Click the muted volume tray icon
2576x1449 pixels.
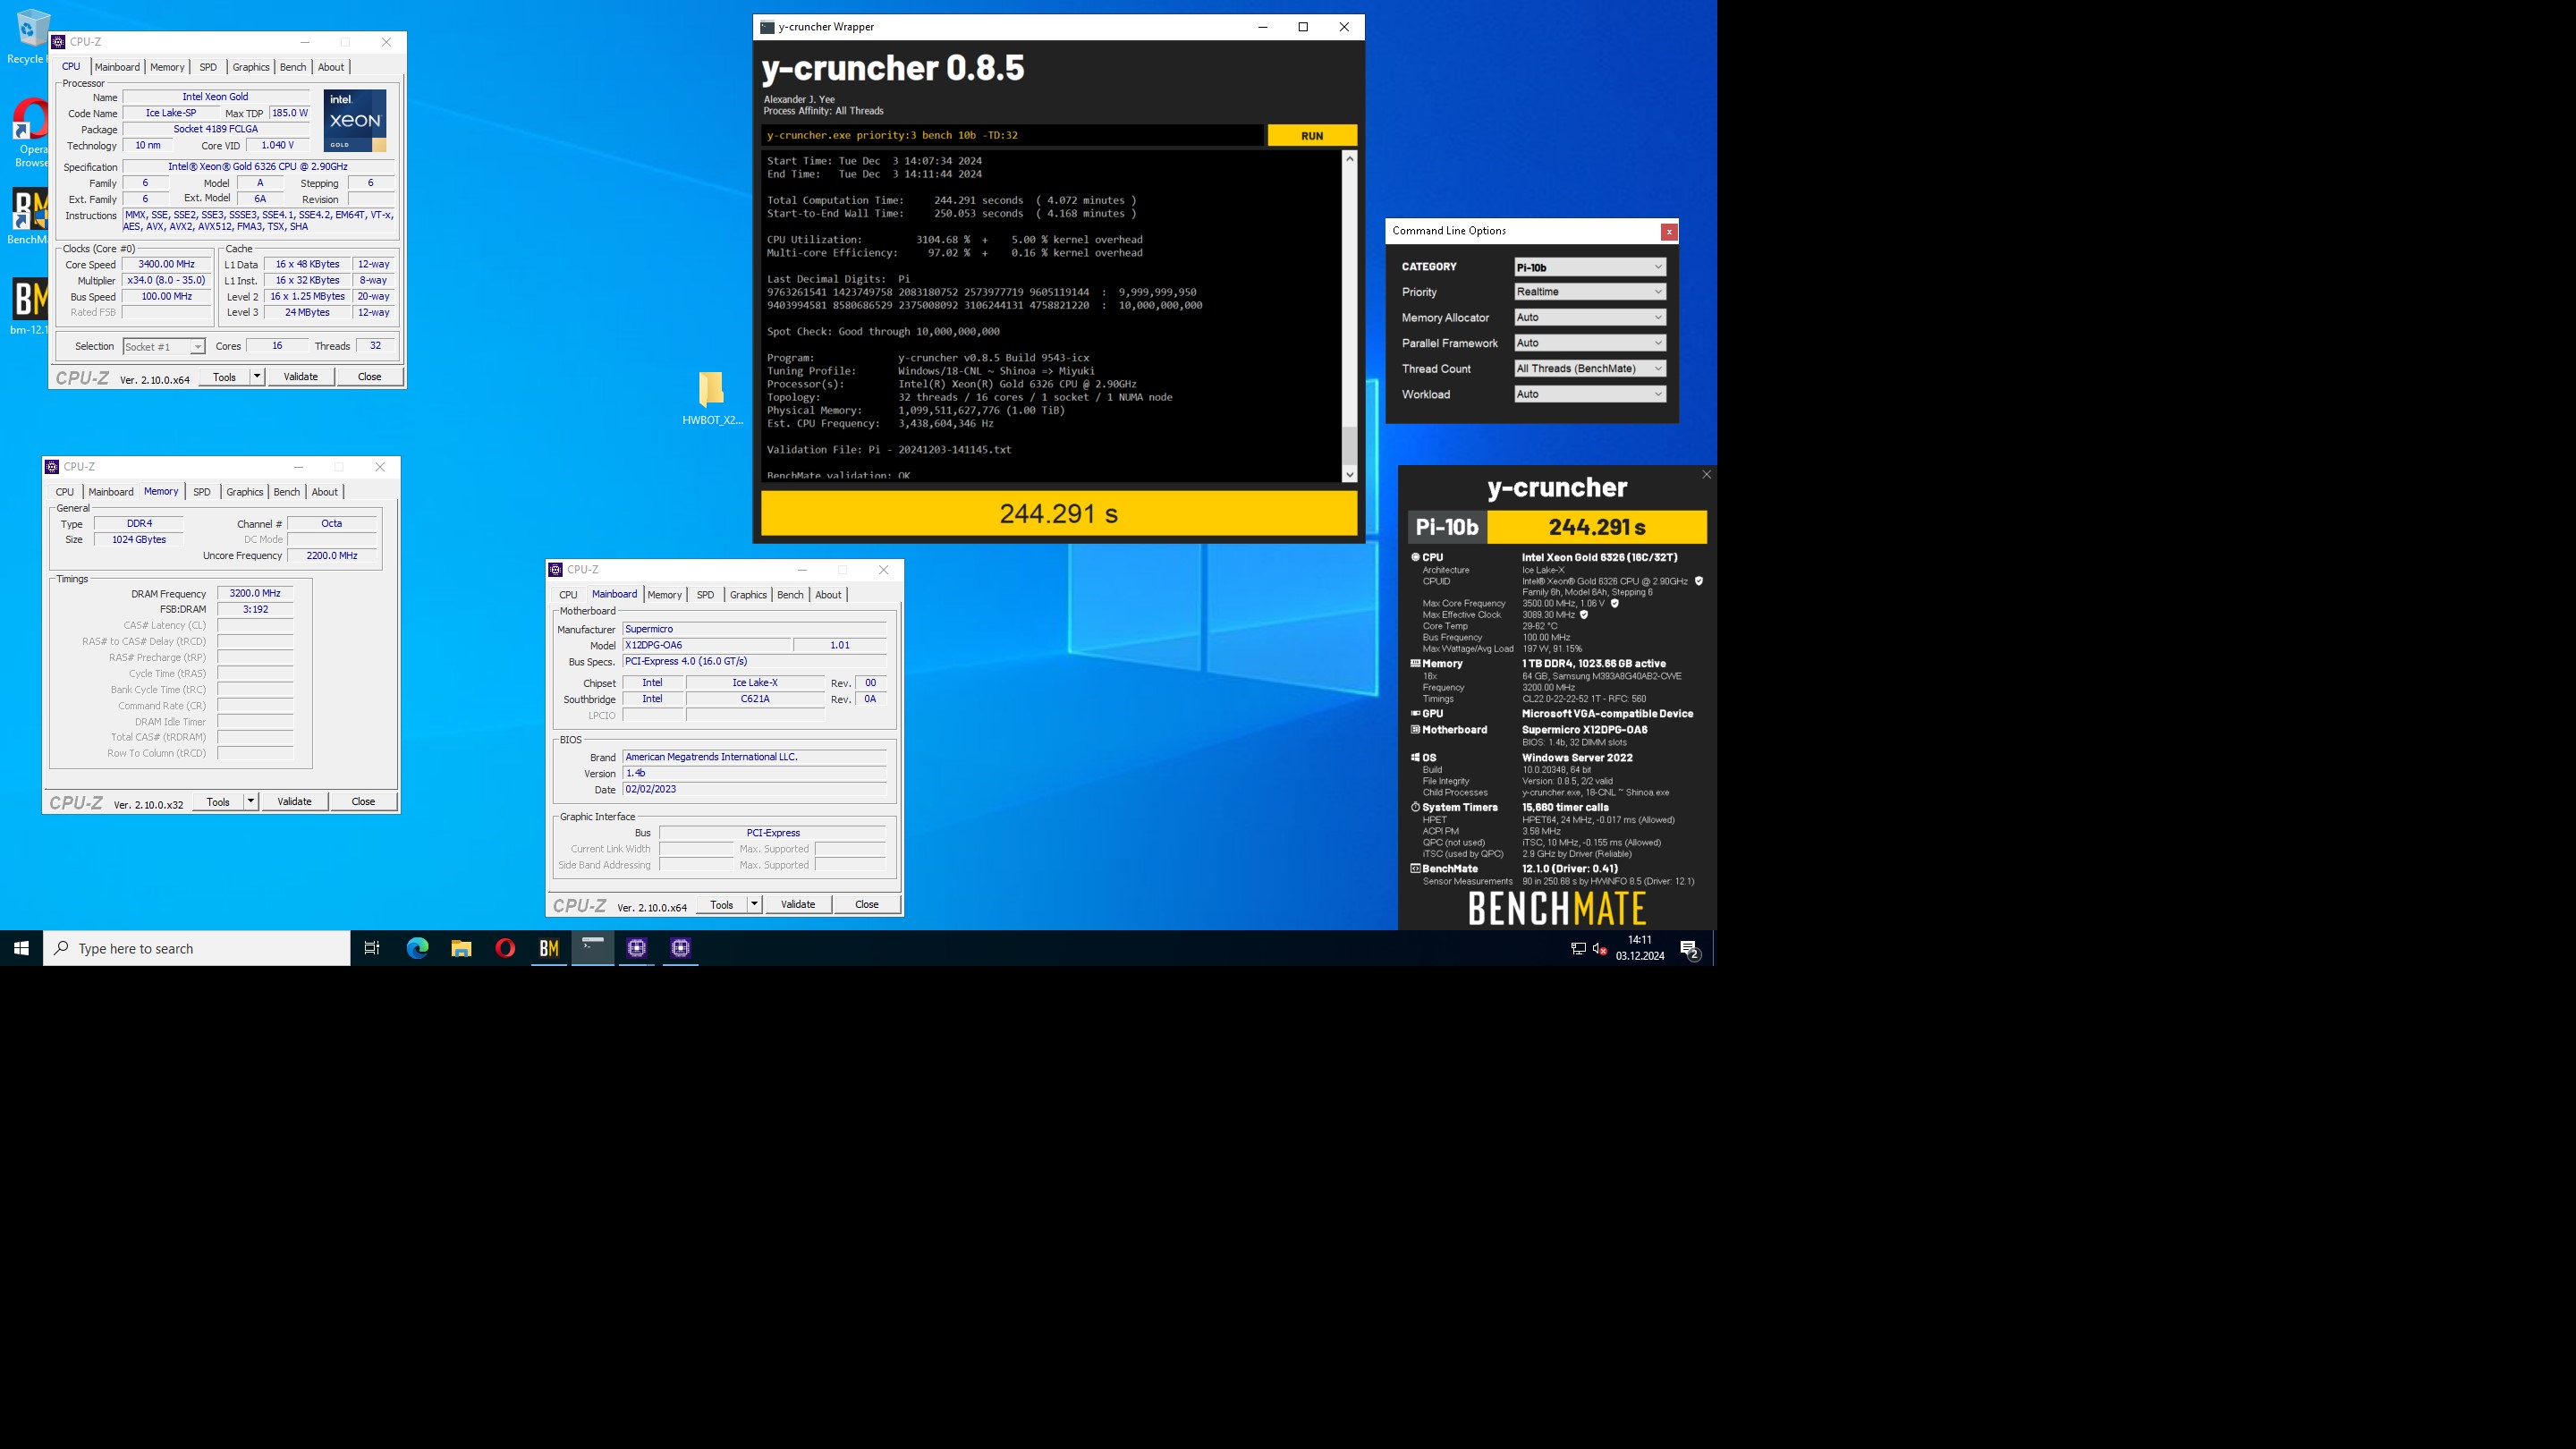pos(1600,949)
